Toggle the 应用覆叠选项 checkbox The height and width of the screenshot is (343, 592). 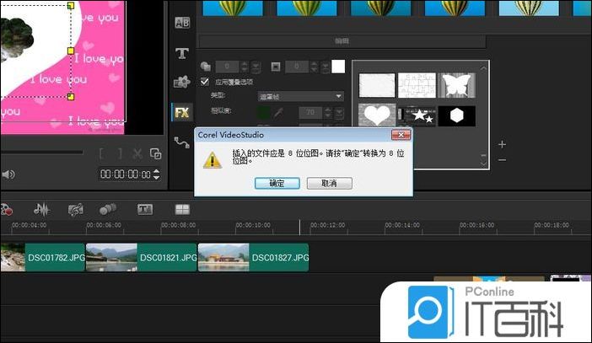205,82
